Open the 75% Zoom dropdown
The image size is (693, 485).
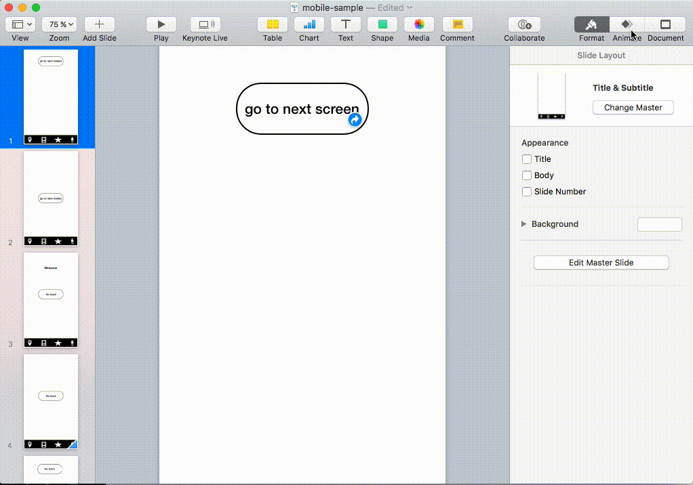[59, 24]
